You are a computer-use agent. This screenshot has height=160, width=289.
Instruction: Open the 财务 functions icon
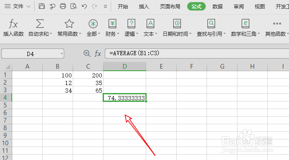pos(112,24)
